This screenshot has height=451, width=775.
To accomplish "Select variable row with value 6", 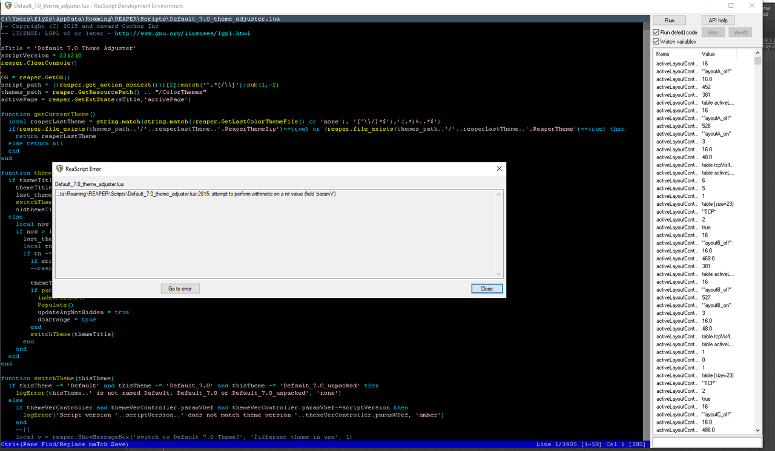I will tap(704, 180).
